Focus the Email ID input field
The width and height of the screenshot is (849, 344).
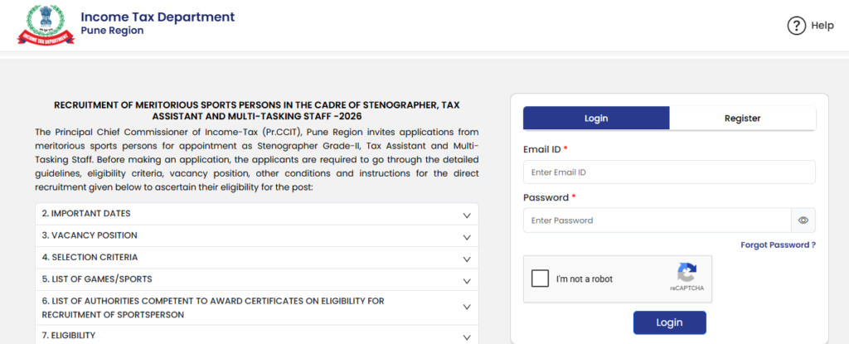(669, 172)
